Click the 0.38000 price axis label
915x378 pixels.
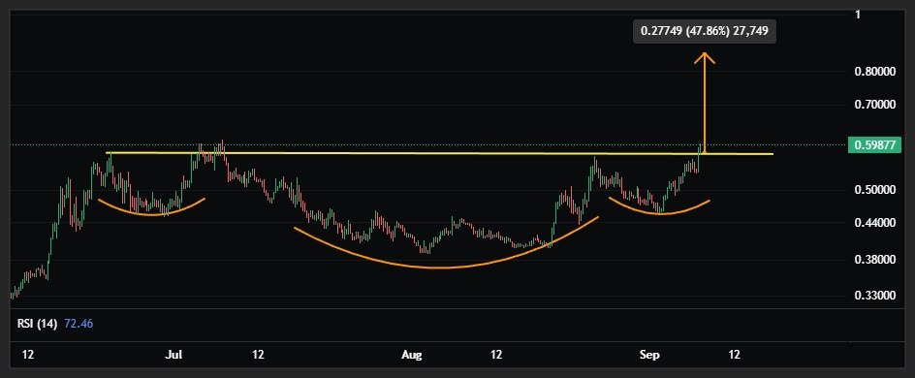coord(873,260)
